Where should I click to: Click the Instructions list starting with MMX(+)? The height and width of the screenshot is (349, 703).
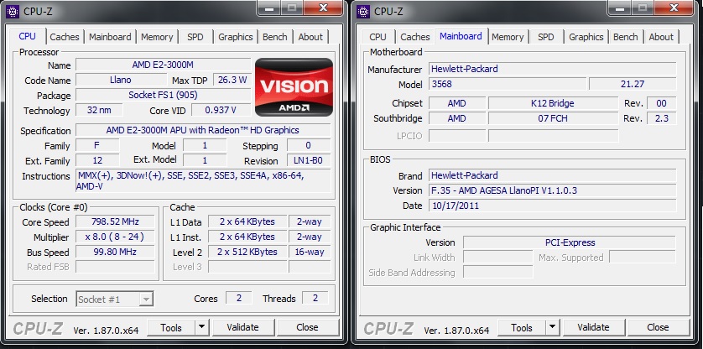point(203,180)
